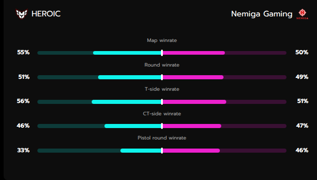Click Nemiga's 46% pistol round value
This screenshot has width=317, height=180.
302,150
